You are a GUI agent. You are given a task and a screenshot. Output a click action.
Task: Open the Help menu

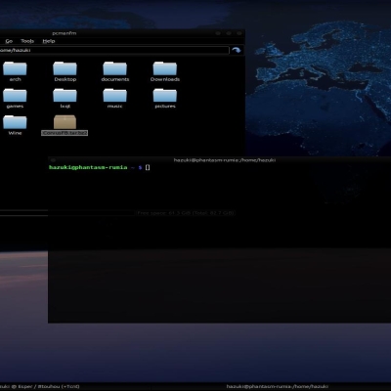click(49, 41)
